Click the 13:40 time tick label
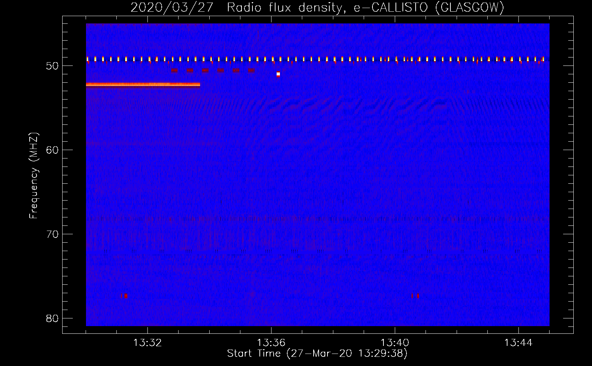Image resolution: width=592 pixels, height=366 pixels. point(395,343)
